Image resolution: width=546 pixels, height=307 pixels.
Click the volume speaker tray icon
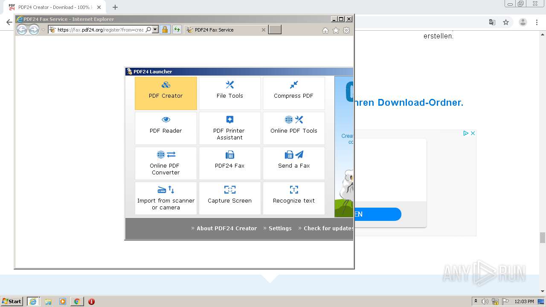point(485,301)
